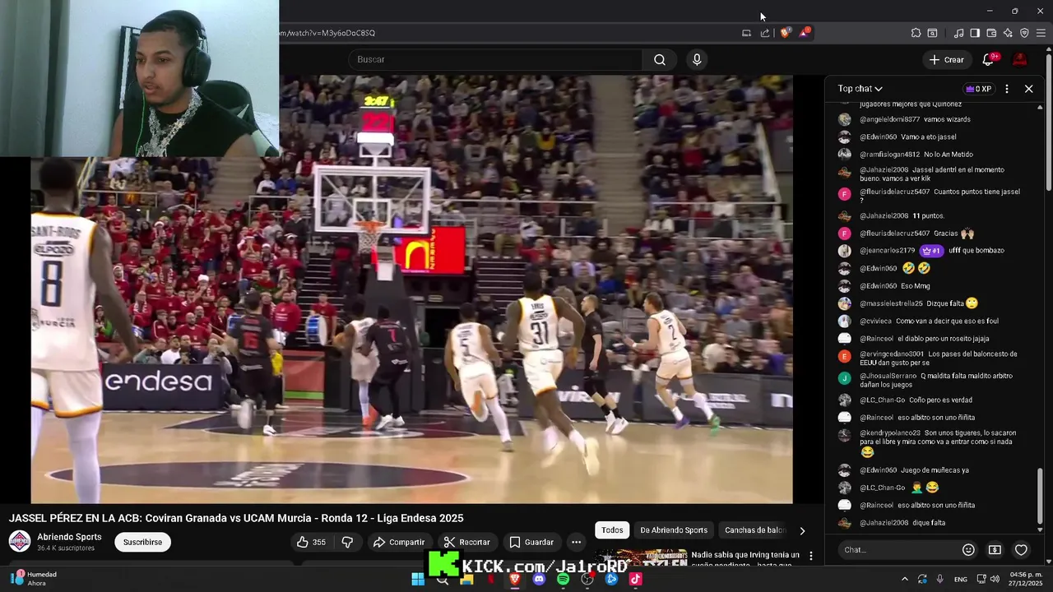Open the ENG language switcher
Viewport: 1053px width, 592px height.
point(960,579)
